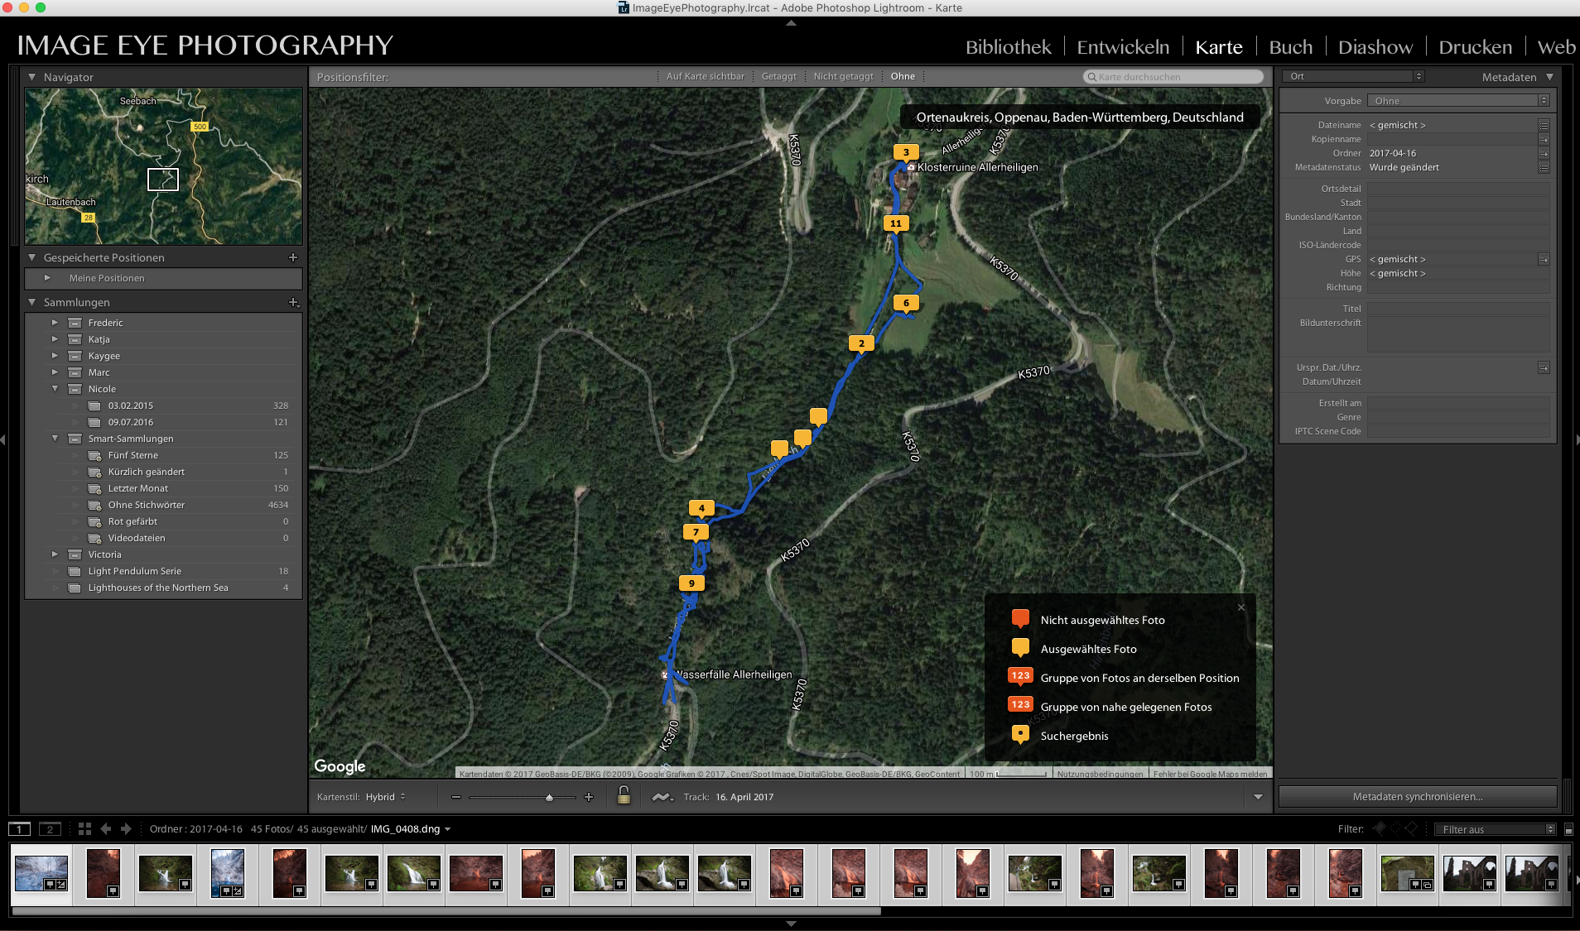Collapse the Nicole collection set
The image size is (1580, 931).
[x=55, y=389]
